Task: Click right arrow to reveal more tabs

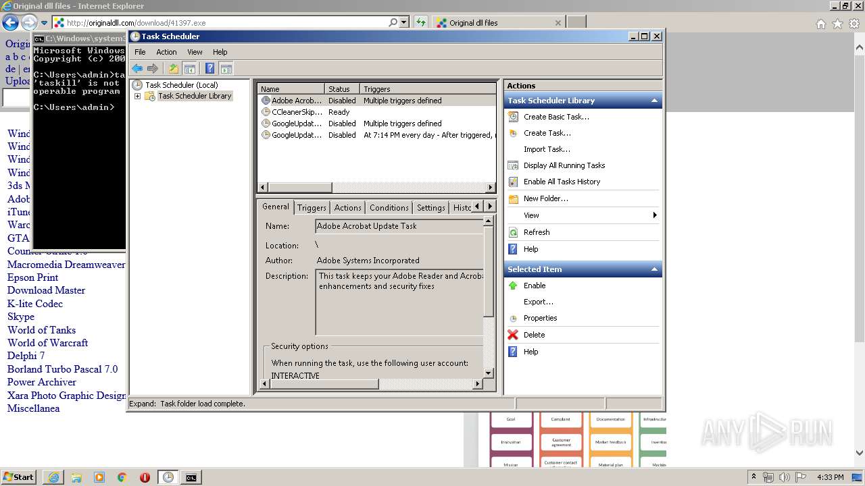Action: click(490, 207)
